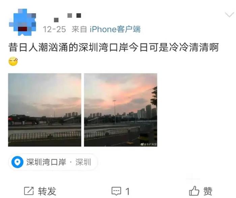Tap the pixelated blue user avatar
This screenshot has height=198, width=236.
click(23, 22)
